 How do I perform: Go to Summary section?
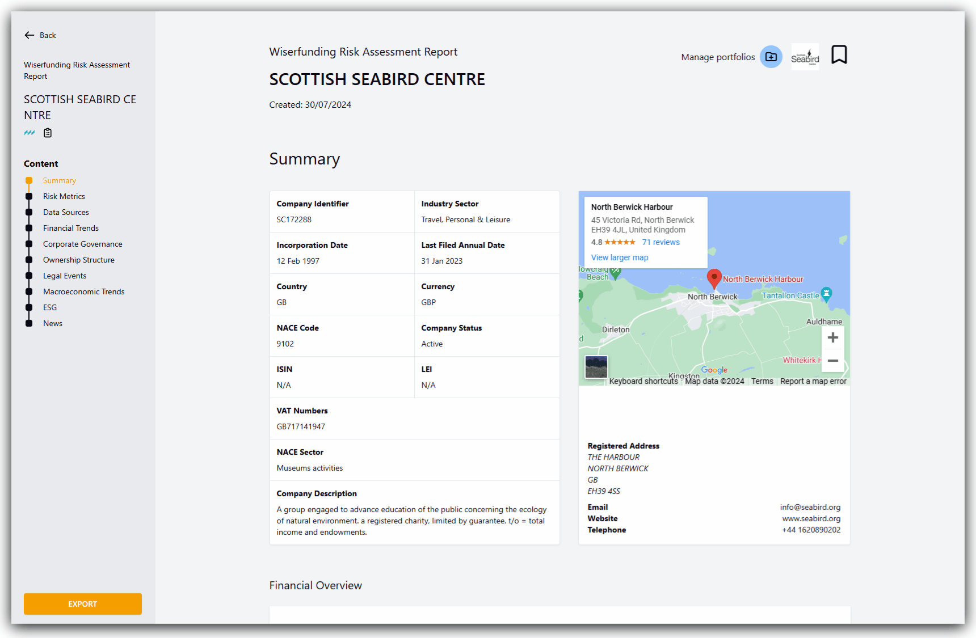click(x=60, y=180)
